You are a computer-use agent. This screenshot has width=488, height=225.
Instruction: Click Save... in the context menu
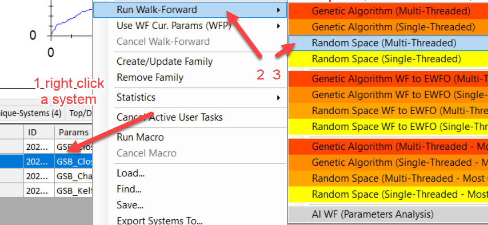[x=130, y=205]
